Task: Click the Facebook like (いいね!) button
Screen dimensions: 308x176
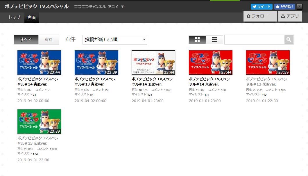Action: pyautogui.click(x=285, y=6)
